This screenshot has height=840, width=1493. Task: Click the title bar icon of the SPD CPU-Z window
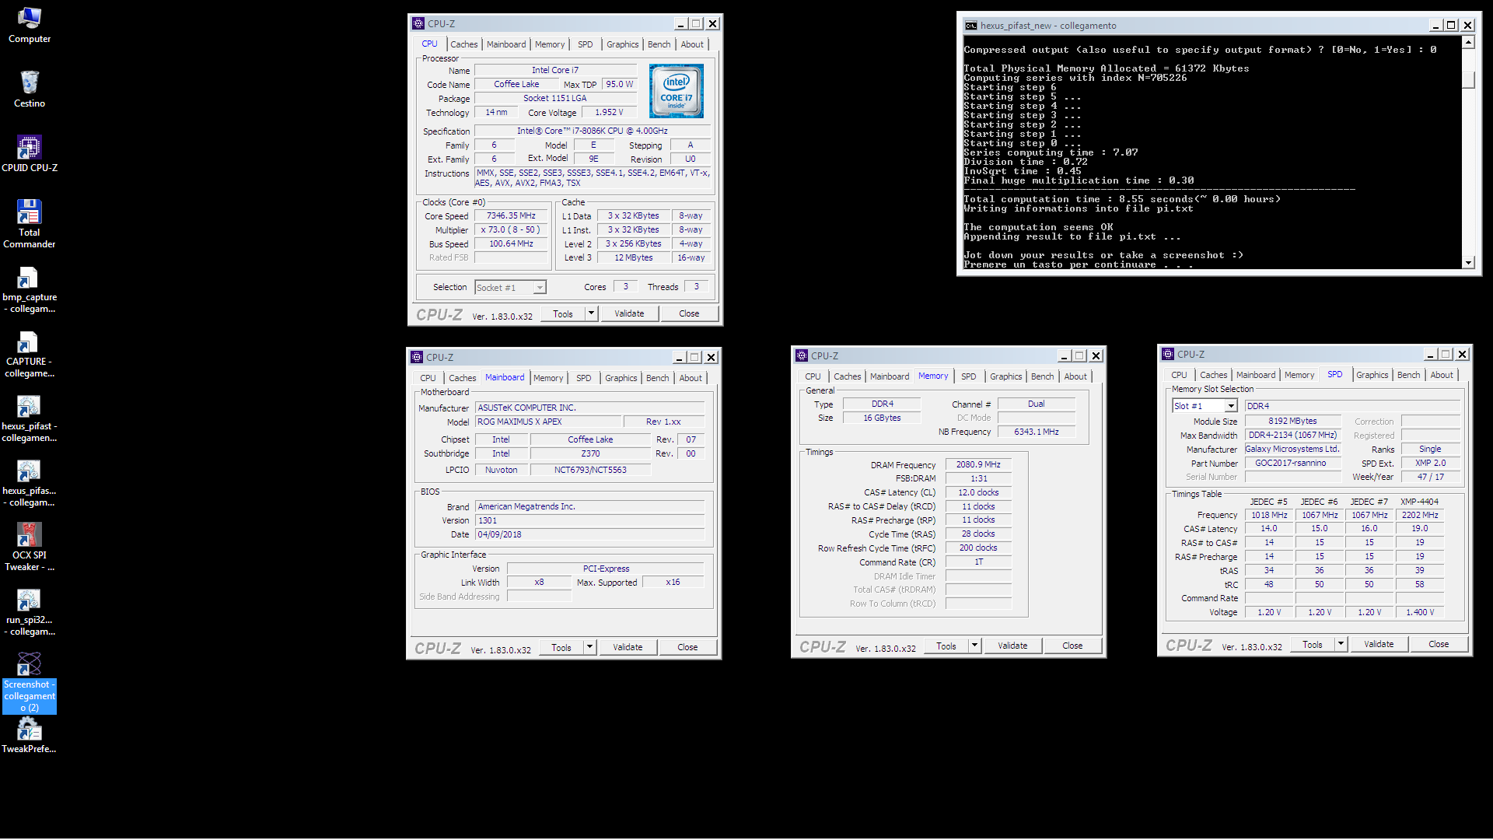[1168, 354]
